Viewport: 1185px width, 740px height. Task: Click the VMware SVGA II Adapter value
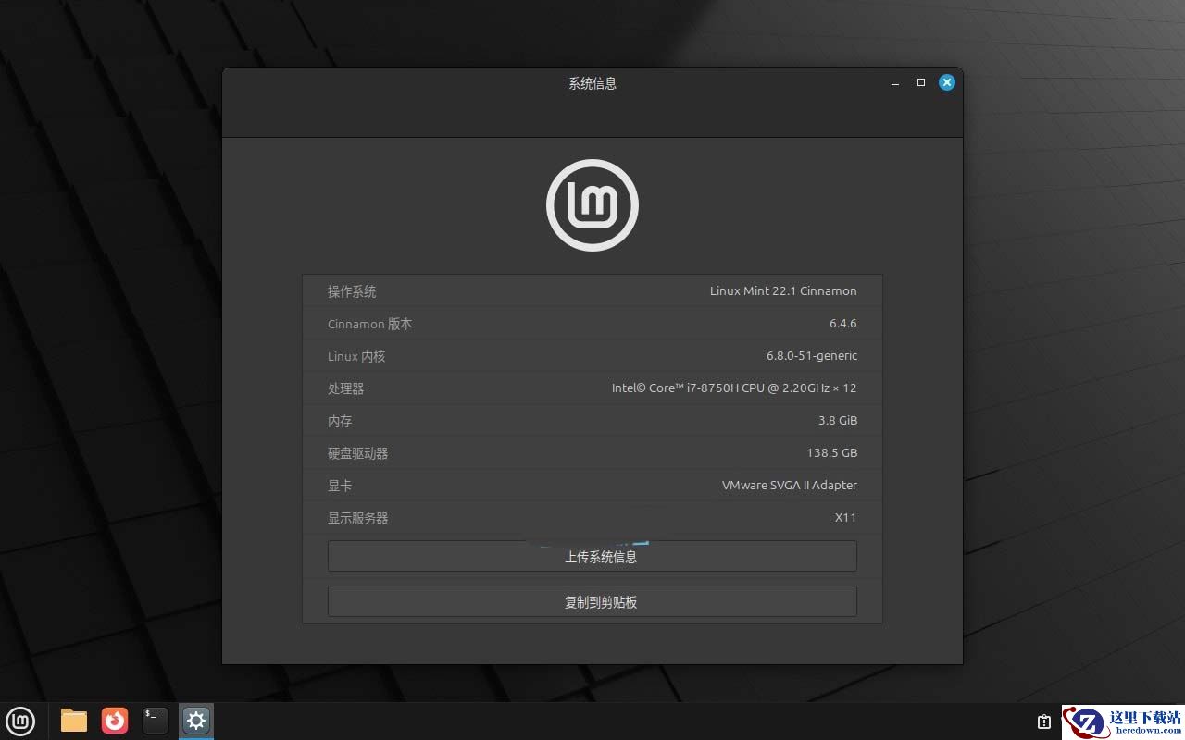pos(790,486)
